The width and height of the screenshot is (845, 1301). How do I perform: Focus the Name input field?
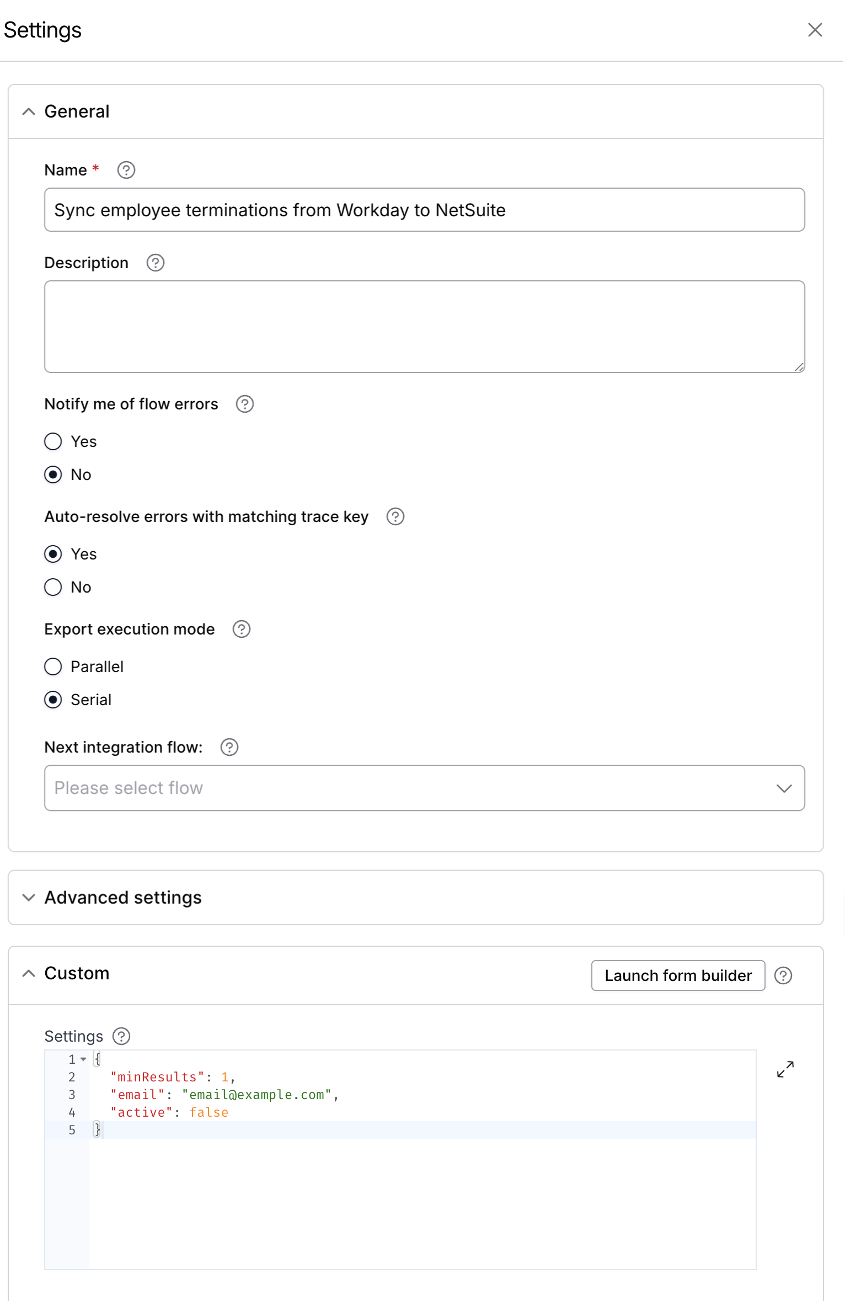tap(425, 210)
